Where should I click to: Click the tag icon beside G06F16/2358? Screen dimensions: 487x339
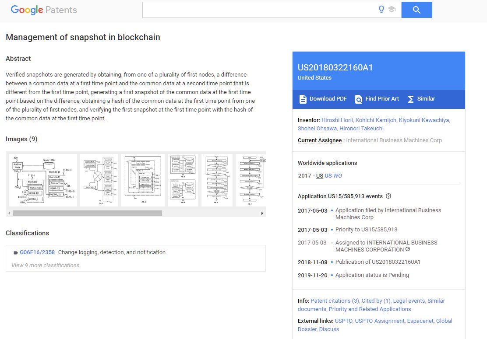tap(15, 253)
